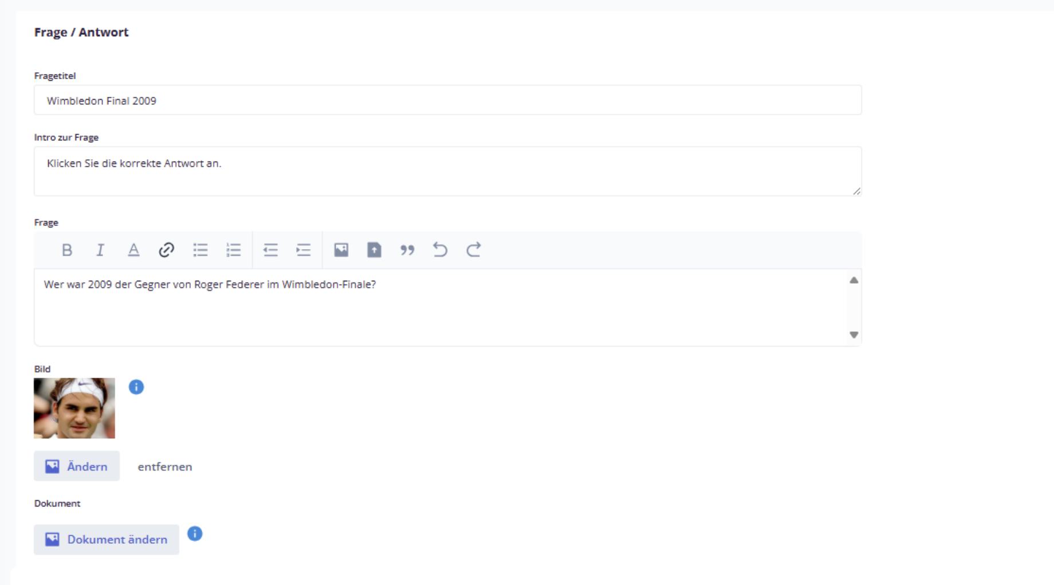1054x585 pixels.
Task: Redo the last edit
Action: pos(474,250)
